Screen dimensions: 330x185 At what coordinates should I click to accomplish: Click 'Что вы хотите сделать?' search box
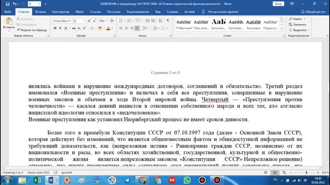pos(223,12)
